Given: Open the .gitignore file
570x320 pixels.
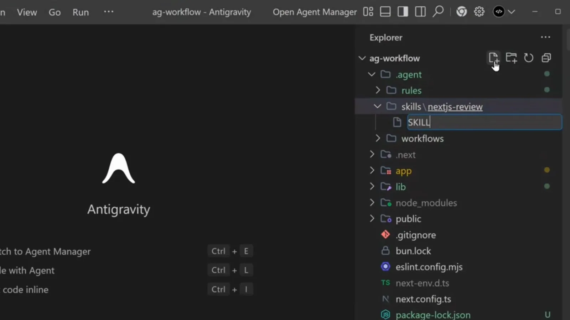Looking at the screenshot, I should pos(416,235).
